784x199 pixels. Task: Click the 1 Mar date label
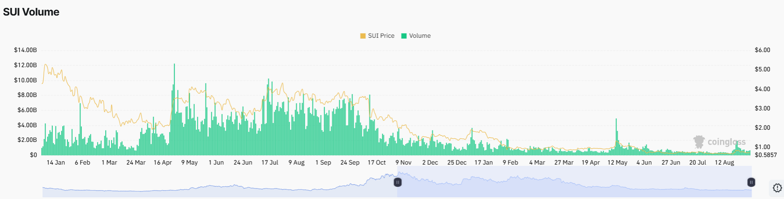point(109,162)
